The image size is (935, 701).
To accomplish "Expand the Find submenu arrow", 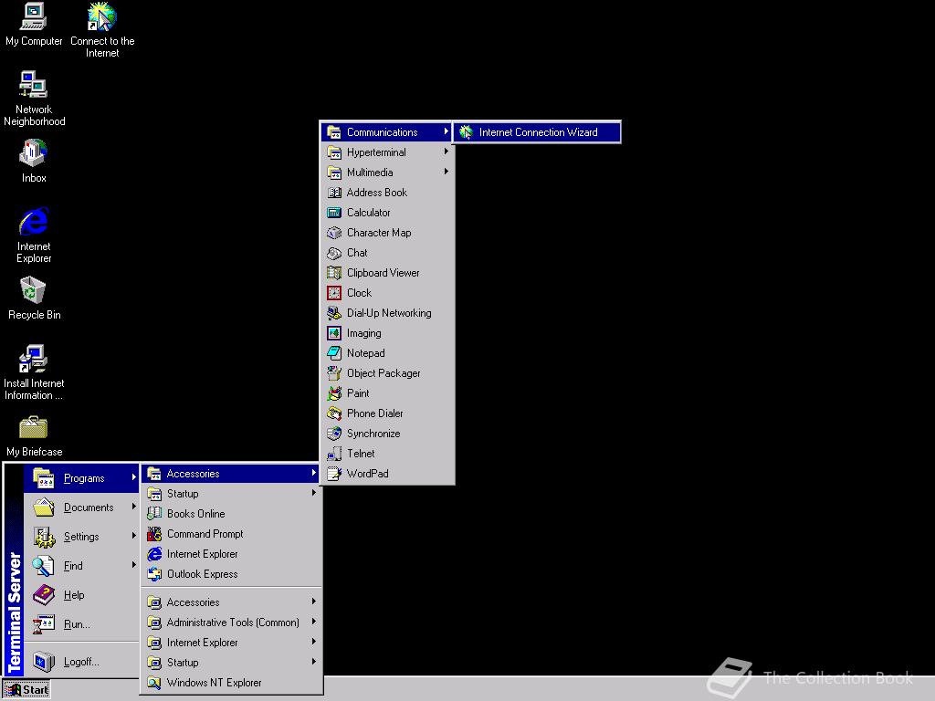I will [133, 565].
